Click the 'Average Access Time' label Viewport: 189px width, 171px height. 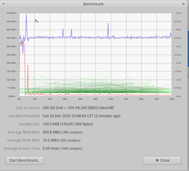(x=22, y=148)
